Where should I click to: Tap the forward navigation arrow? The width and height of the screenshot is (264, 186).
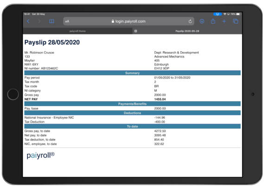pyautogui.click(x=39, y=21)
